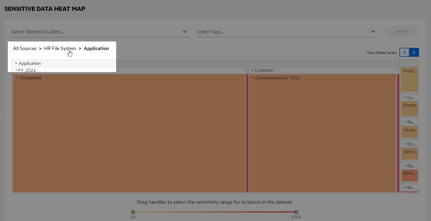Screen dimensions: 431x221
Task: Select Application from the folder dropdown list
Action: pos(29,63)
